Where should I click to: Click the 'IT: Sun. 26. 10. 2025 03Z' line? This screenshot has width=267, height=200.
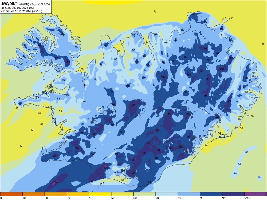18,8
